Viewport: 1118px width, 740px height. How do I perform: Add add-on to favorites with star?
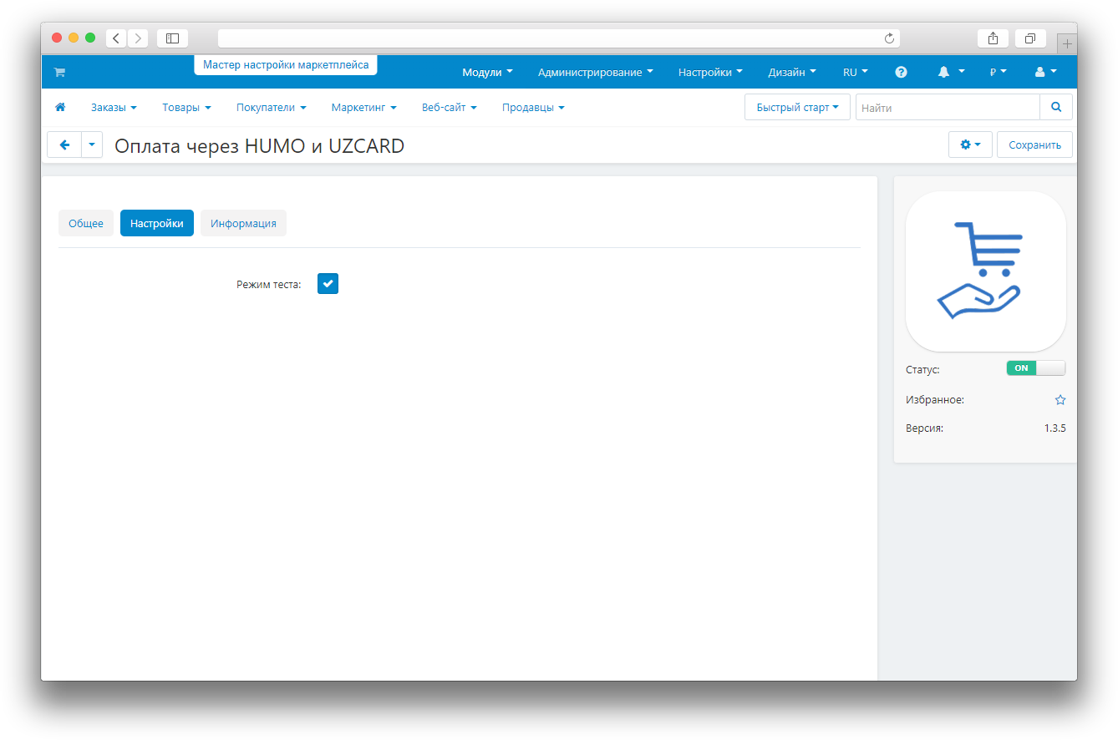[x=1060, y=400]
